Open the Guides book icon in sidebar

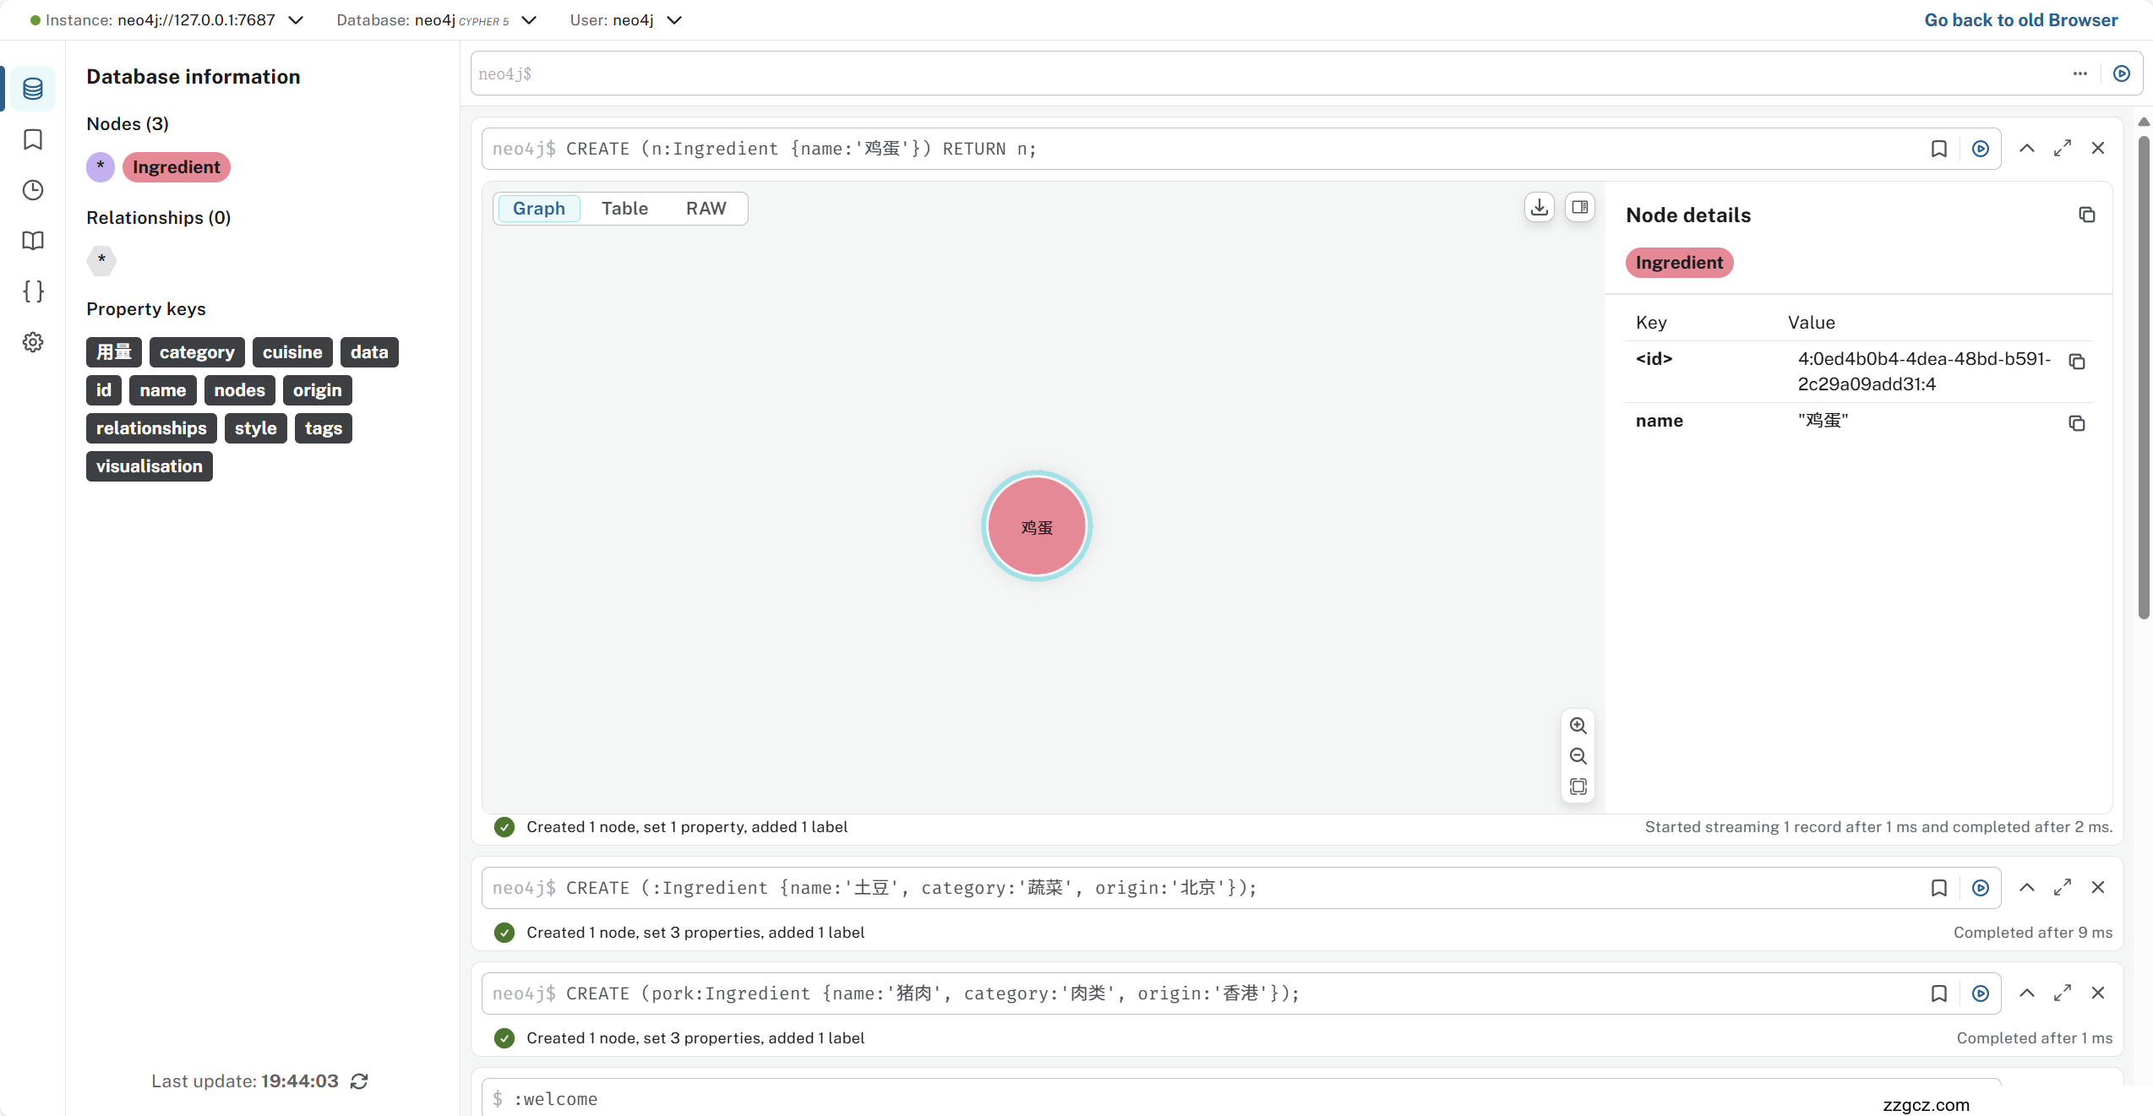(x=33, y=241)
